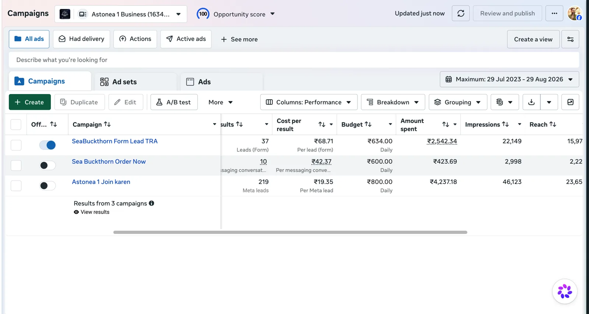The width and height of the screenshot is (589, 314).
Task: Open the Grouping dropdown
Action: [458, 102]
